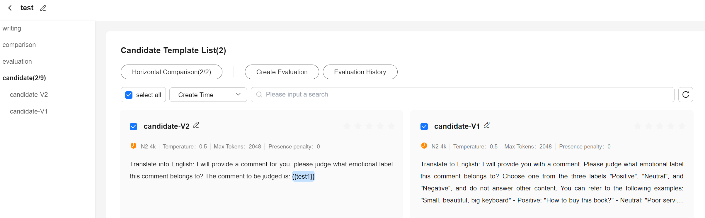705x218 pixels.
Task: Deselect the candidate-V2 card checkbox
Action: click(134, 126)
